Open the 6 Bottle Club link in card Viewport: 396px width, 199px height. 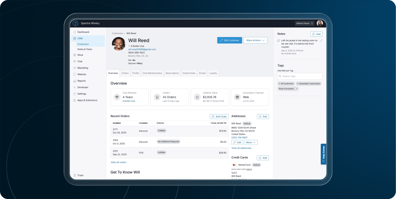point(129,101)
